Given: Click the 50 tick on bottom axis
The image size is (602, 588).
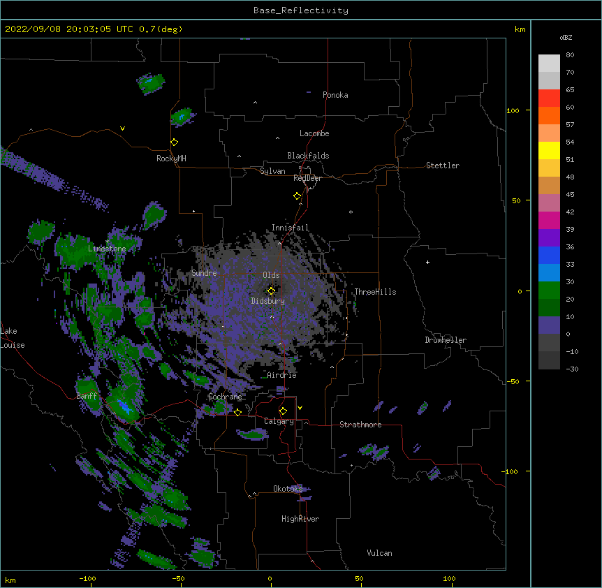Looking at the screenshot, I should coord(359,578).
